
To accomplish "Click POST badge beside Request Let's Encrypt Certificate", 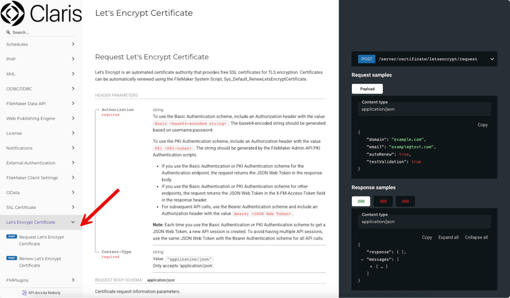I will (12, 237).
